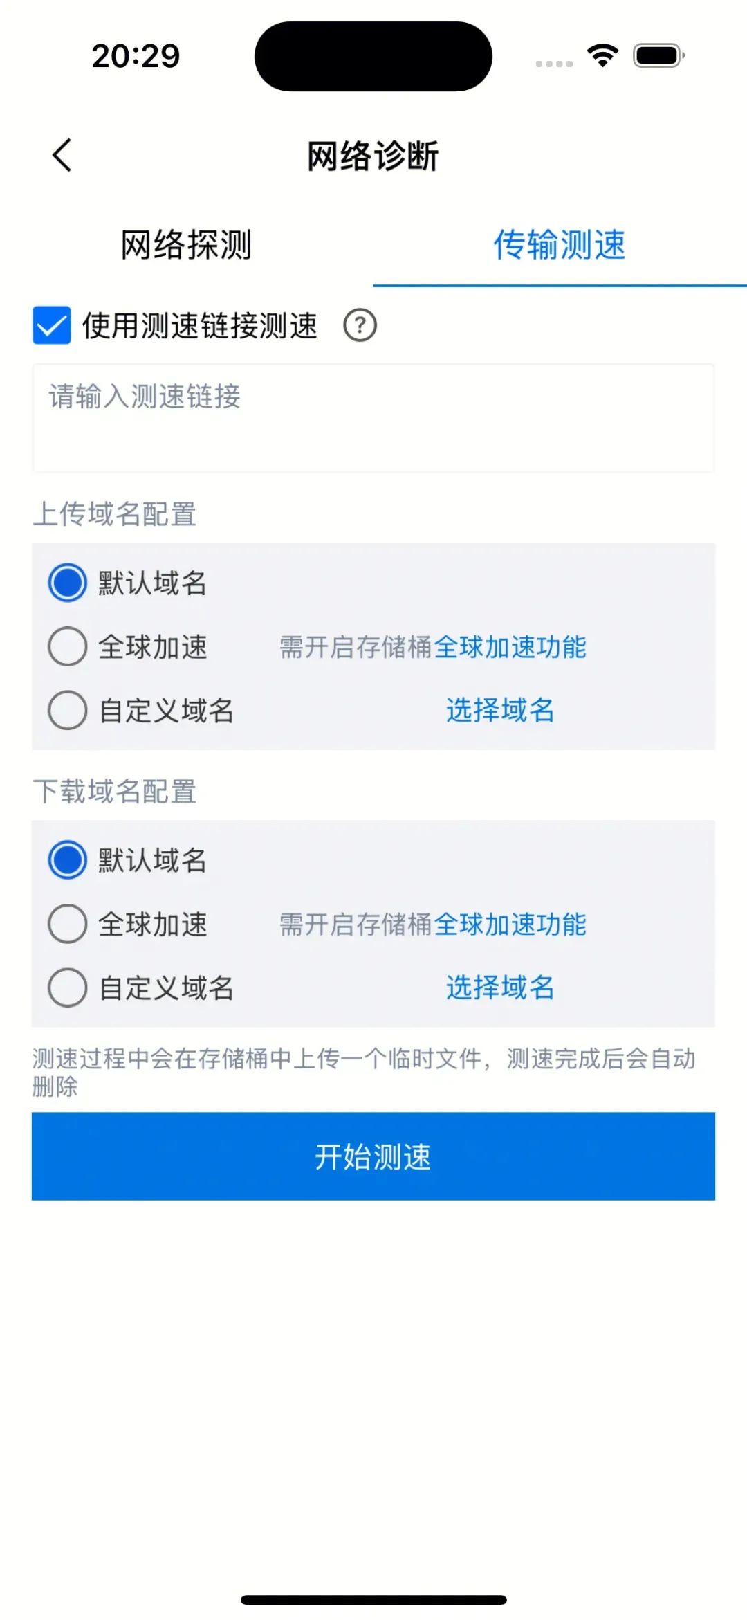Open 选择域名 link in upload section
The width and height of the screenshot is (747, 1620).
tap(500, 710)
